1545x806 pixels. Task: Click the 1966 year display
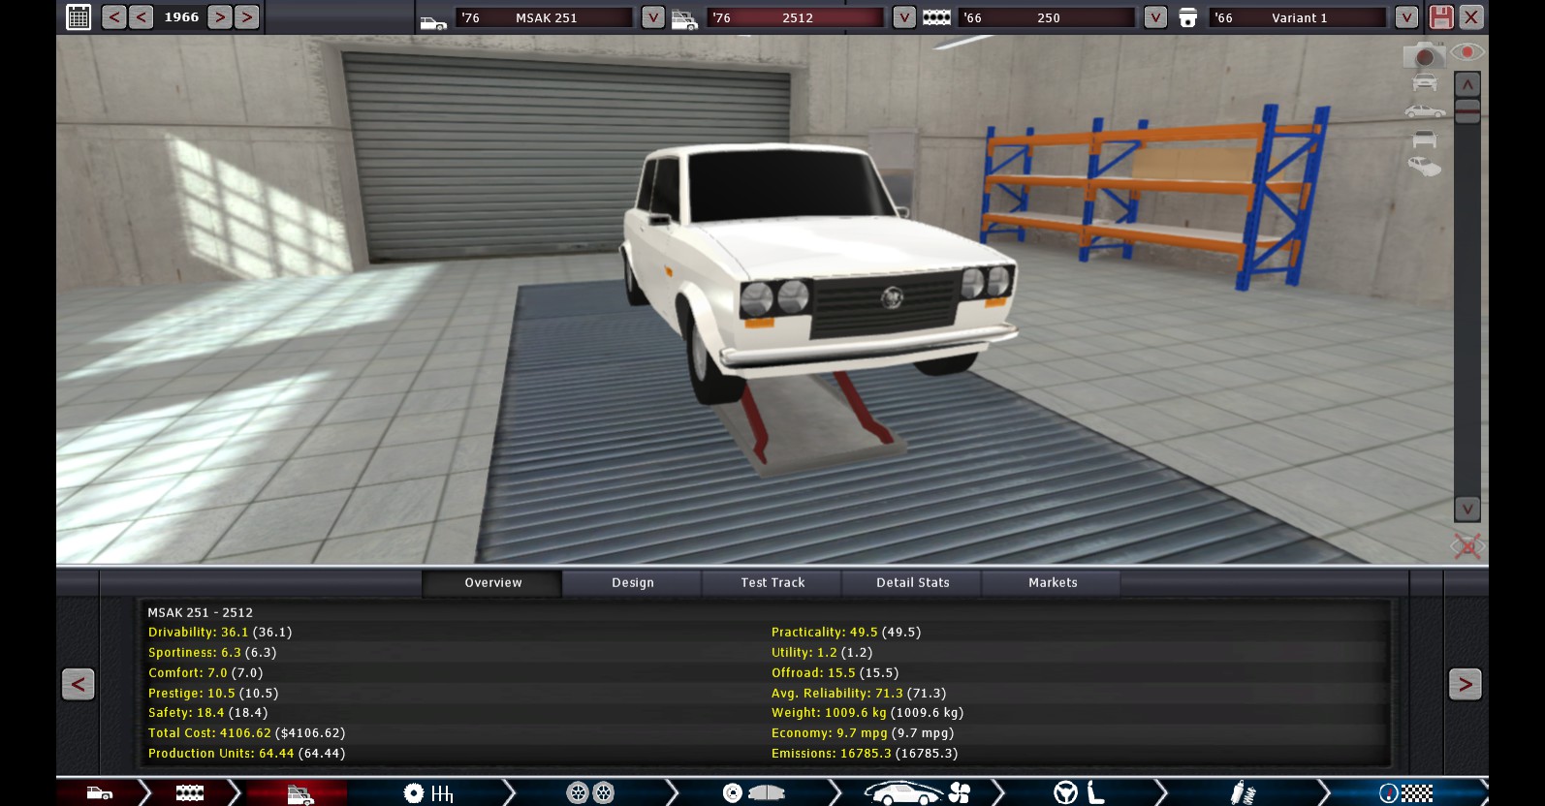(181, 16)
